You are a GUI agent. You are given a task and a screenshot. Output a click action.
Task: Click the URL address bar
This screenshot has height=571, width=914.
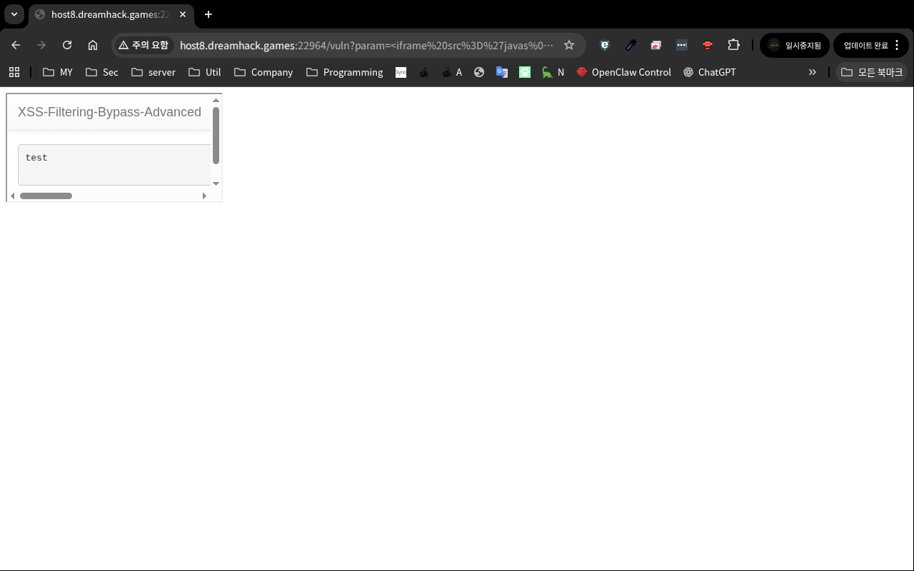[366, 45]
